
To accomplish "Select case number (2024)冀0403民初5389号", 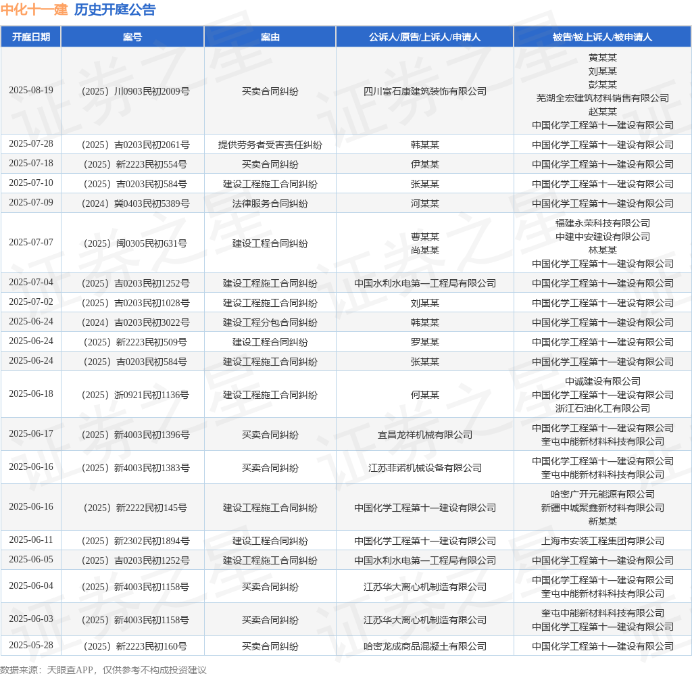I will coord(135,203).
